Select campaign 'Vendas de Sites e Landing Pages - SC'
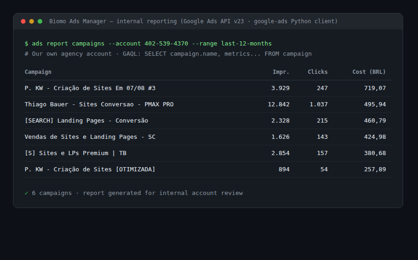The height and width of the screenshot is (260, 418). pos(90,137)
